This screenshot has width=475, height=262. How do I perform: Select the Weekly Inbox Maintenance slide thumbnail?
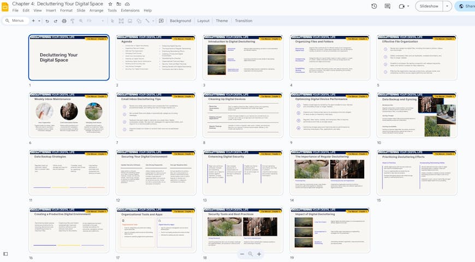click(69, 115)
